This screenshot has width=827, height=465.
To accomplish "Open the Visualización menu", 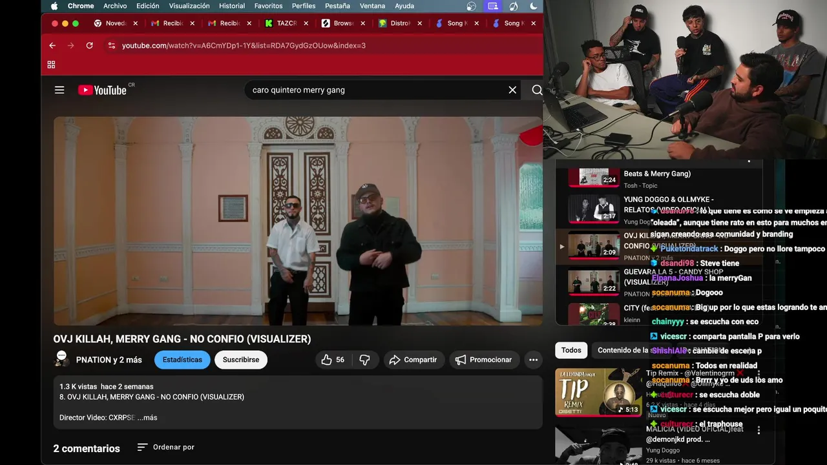I will [x=189, y=6].
